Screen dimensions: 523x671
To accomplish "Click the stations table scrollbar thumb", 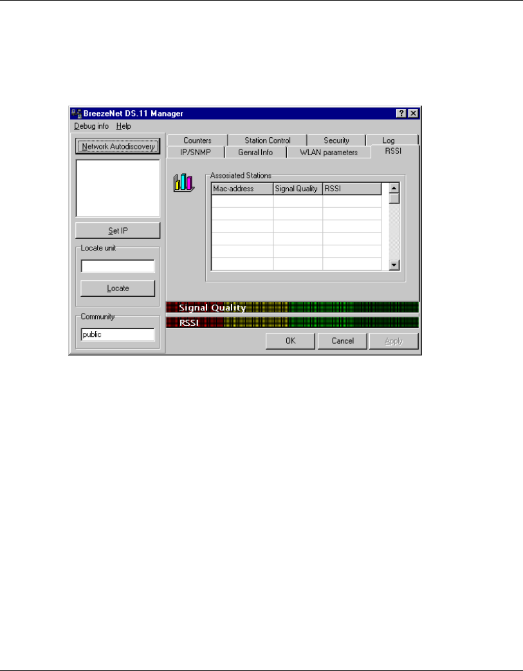I will [394, 198].
